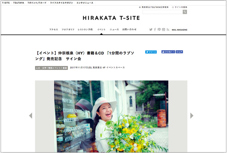227x153 pixels.
Task: Open the LINE icon in header
Action: [x=159, y=29]
